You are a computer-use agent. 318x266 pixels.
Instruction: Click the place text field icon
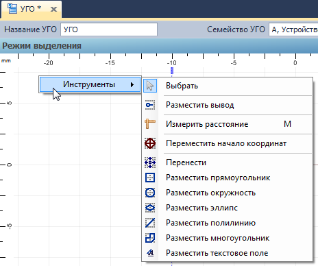pos(150,253)
